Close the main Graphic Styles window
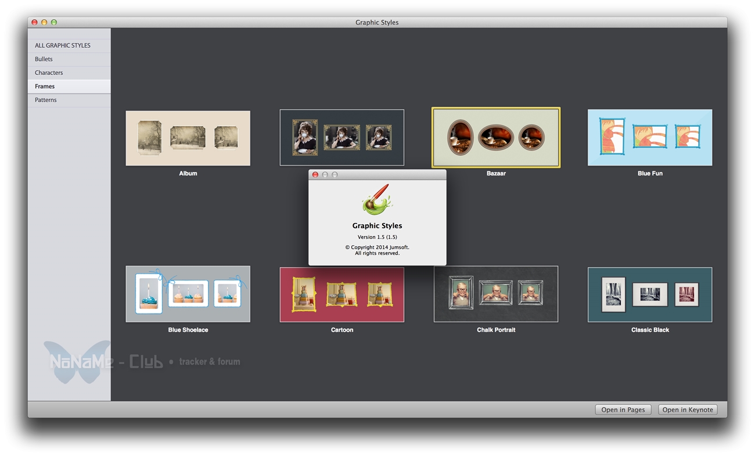The height and width of the screenshot is (456, 755). coord(34,22)
